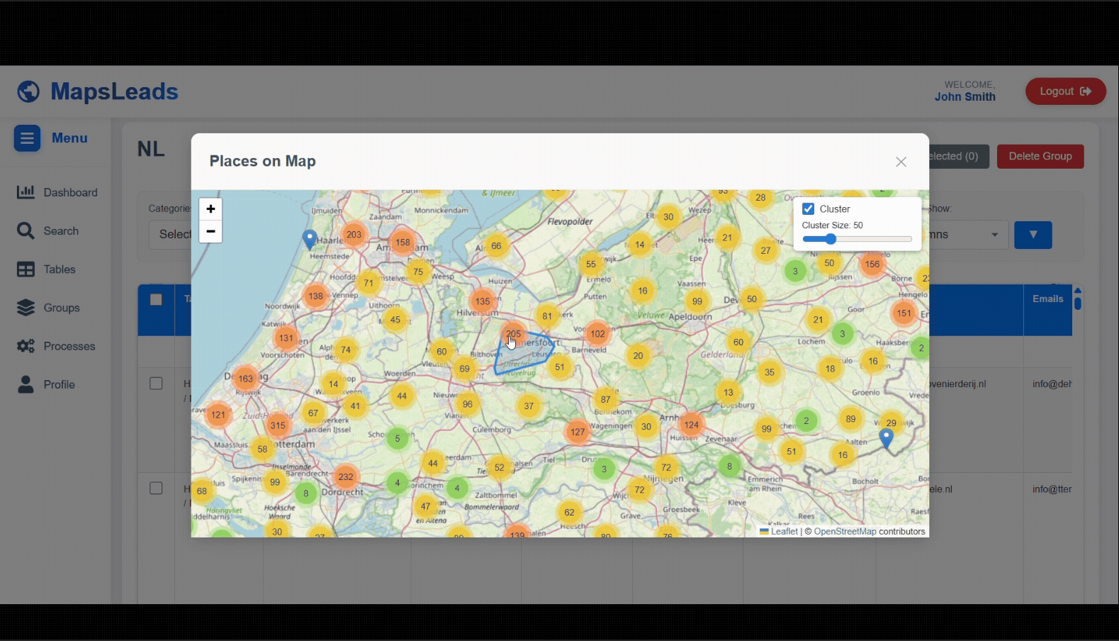The image size is (1119, 641).
Task: Click the Delete Group button
Action: [1040, 156]
